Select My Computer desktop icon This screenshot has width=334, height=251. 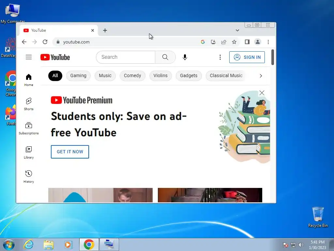(13, 13)
